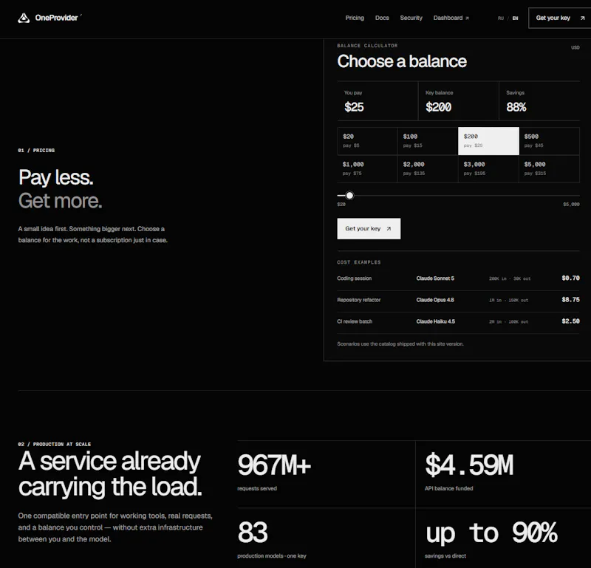Viewport: 591px width, 568px height.
Task: Switch language to EN
Action: coord(515,18)
